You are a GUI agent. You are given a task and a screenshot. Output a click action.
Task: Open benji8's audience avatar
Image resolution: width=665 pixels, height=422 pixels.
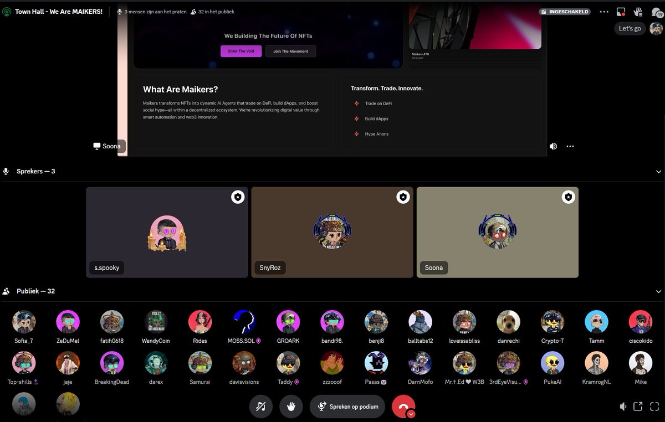pos(376,322)
